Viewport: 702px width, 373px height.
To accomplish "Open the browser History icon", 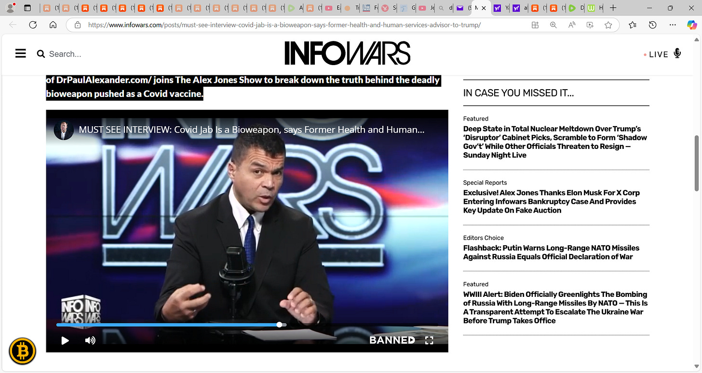I will 652,25.
